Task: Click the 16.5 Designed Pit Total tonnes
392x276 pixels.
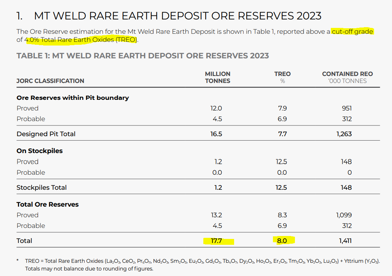Action: 216,134
